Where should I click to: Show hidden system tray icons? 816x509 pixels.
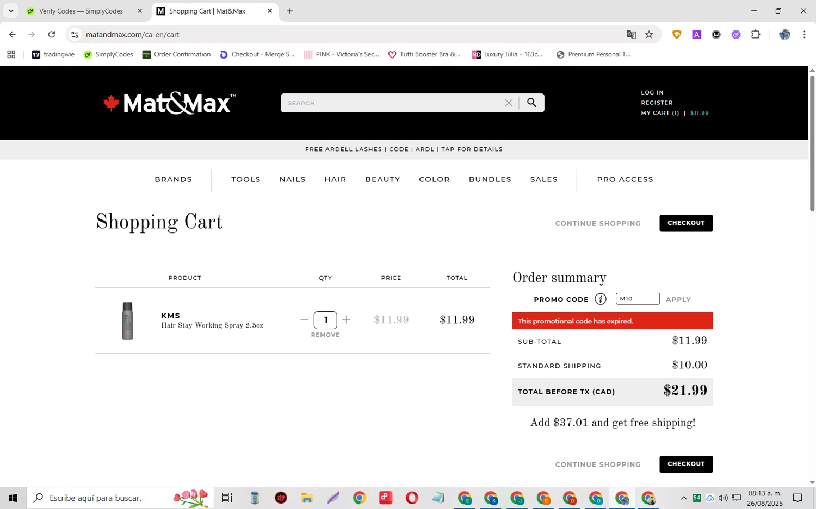(684, 498)
